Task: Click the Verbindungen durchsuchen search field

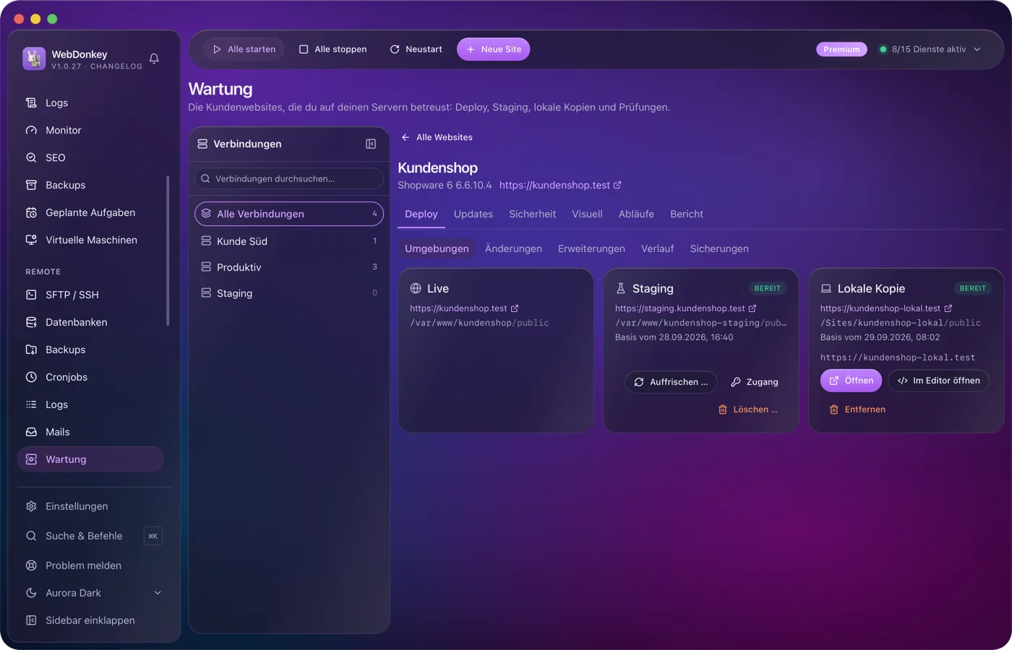Action: [289, 178]
